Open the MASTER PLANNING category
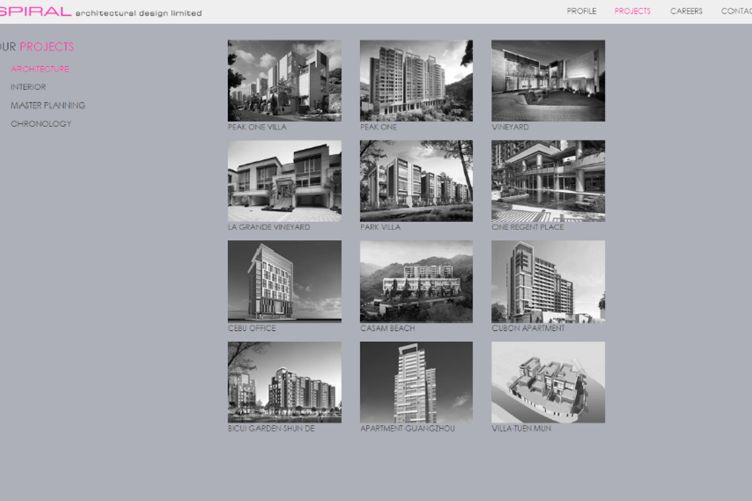Image resolution: width=752 pixels, height=501 pixels. coord(48,105)
